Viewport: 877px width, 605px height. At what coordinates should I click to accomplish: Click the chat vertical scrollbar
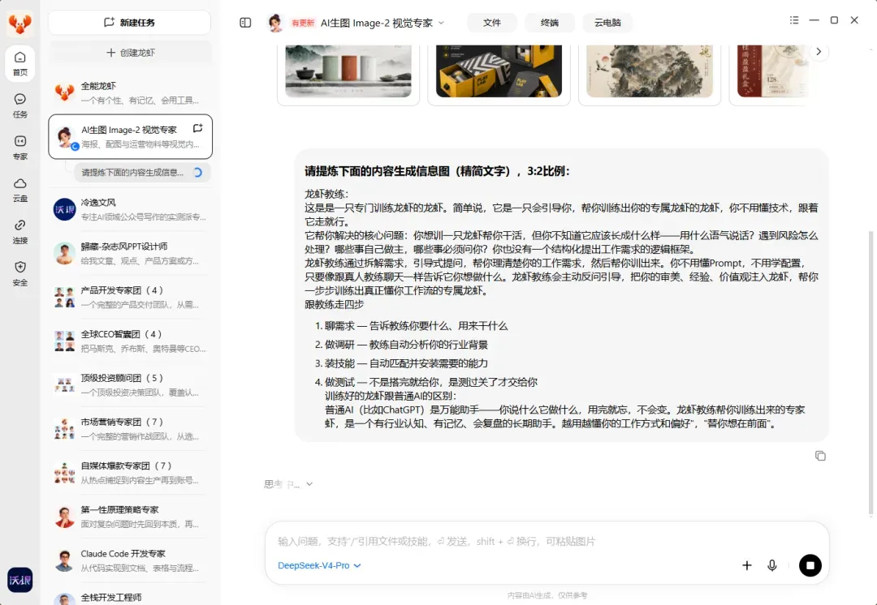pos(871,371)
